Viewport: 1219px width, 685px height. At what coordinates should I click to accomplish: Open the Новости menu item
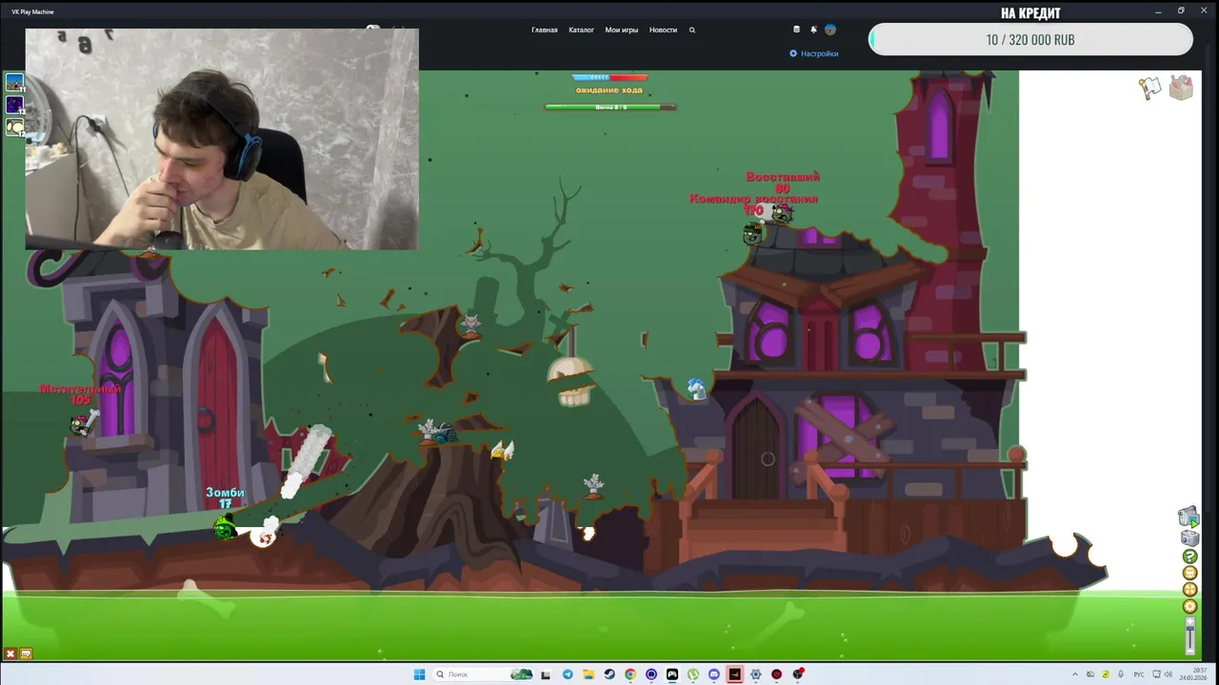[663, 29]
